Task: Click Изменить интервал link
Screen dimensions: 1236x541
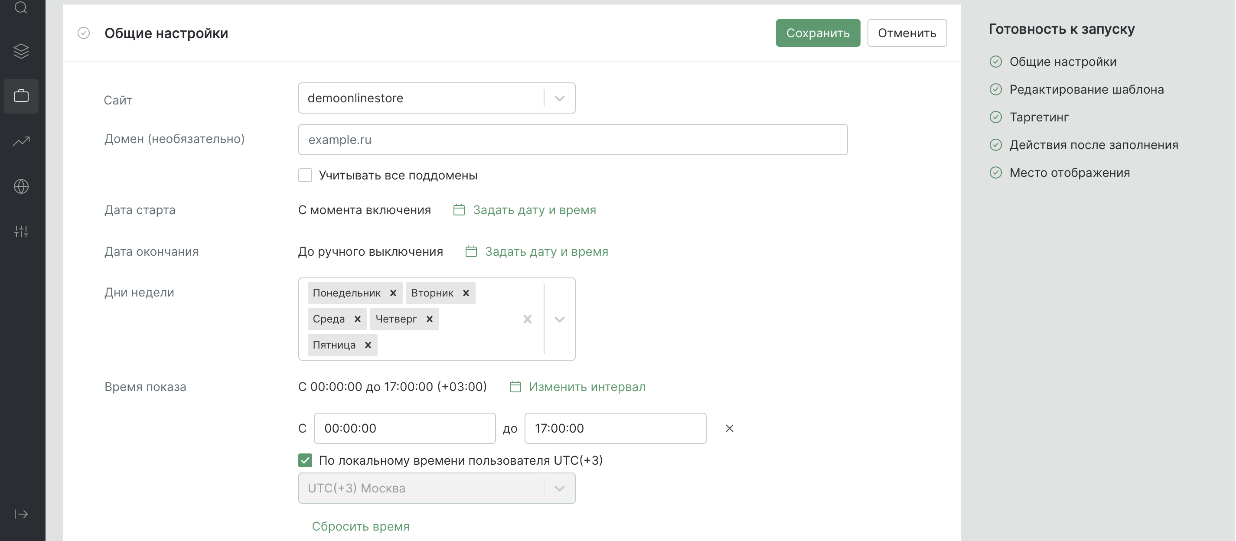Action: coord(587,387)
